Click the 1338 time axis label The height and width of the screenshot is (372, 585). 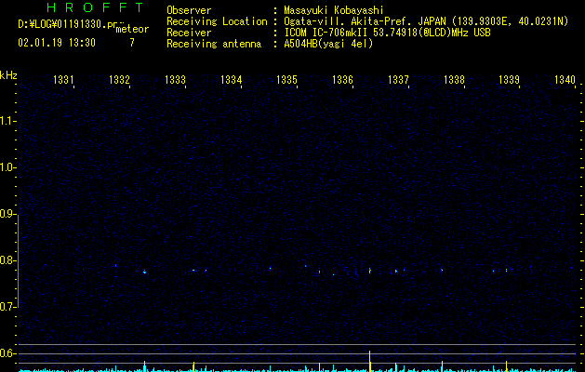coord(454,79)
